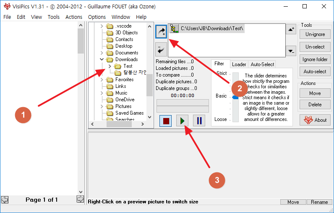Move the path up in the list

[x=291, y=29]
